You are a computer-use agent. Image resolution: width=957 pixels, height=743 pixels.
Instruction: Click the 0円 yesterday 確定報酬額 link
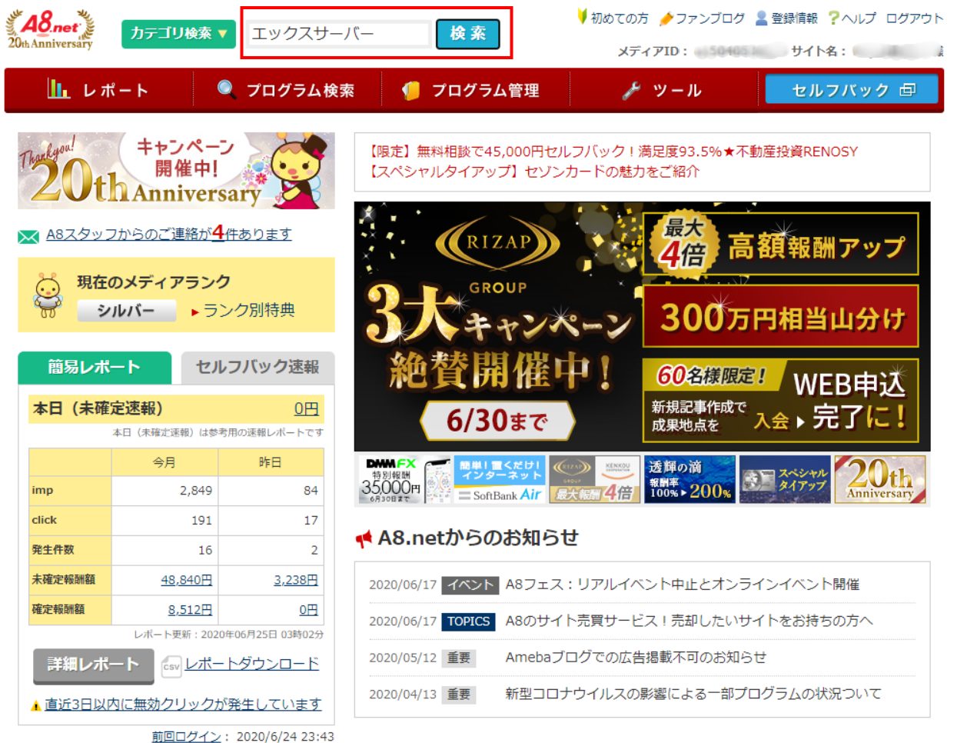(308, 610)
